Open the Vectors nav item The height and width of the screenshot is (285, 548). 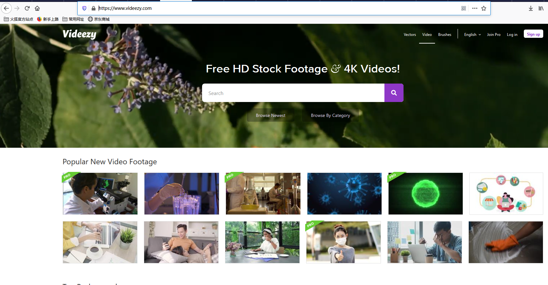coord(410,35)
